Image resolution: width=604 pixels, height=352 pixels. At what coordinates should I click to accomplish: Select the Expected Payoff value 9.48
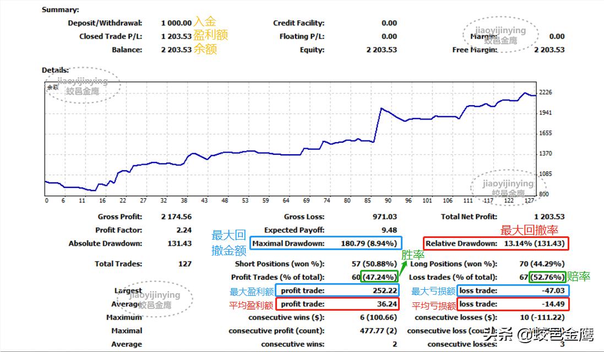tap(388, 230)
